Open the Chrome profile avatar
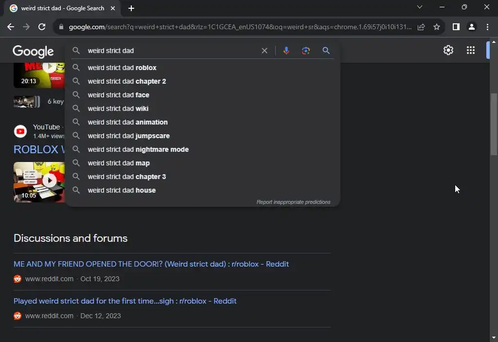Viewport: 498px width, 342px height. pyautogui.click(x=472, y=27)
